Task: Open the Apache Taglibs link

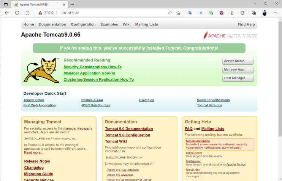Action: click(x=236, y=165)
